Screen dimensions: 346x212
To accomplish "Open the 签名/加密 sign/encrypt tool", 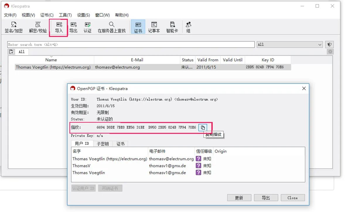I will [14, 27].
